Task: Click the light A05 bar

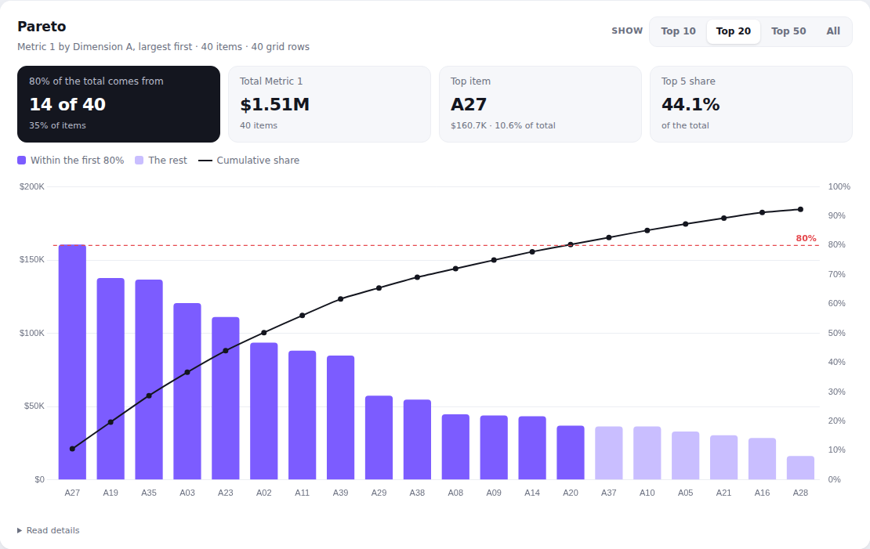Action: coord(685,456)
